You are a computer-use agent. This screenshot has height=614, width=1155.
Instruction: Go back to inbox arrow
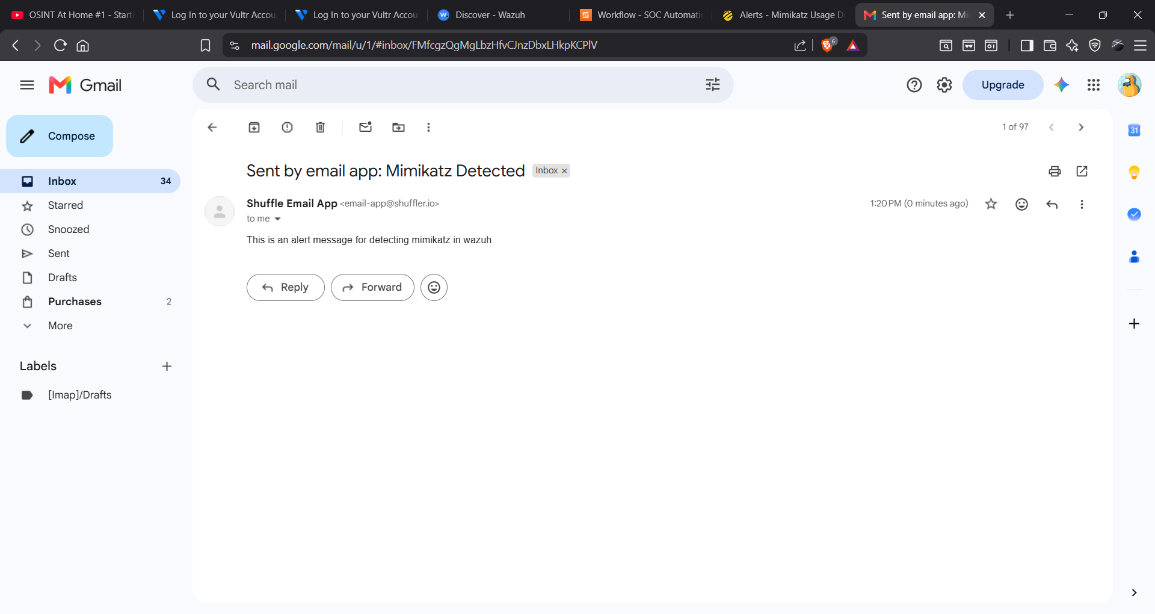(212, 127)
